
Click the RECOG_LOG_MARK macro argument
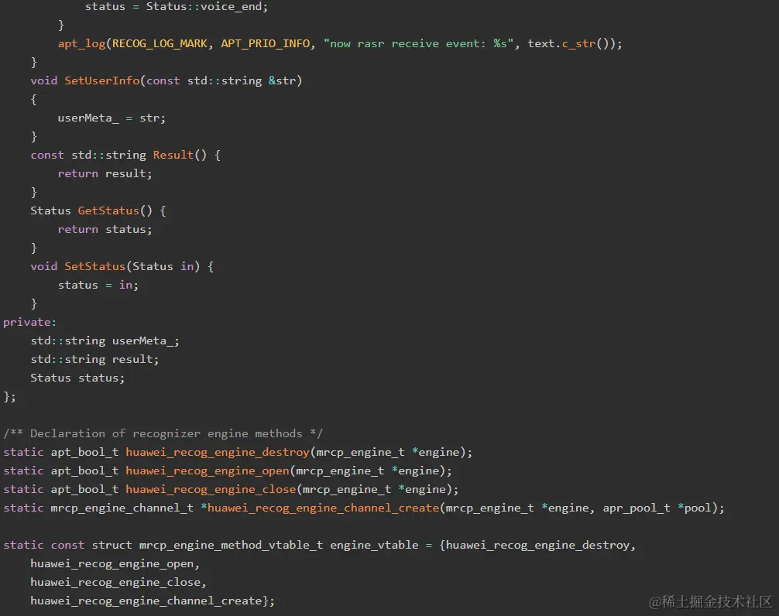click(x=160, y=43)
